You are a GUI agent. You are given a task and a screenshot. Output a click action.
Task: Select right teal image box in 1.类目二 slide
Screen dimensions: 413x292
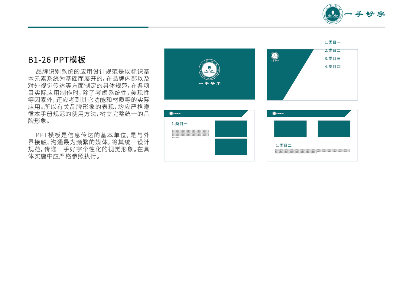334,128
